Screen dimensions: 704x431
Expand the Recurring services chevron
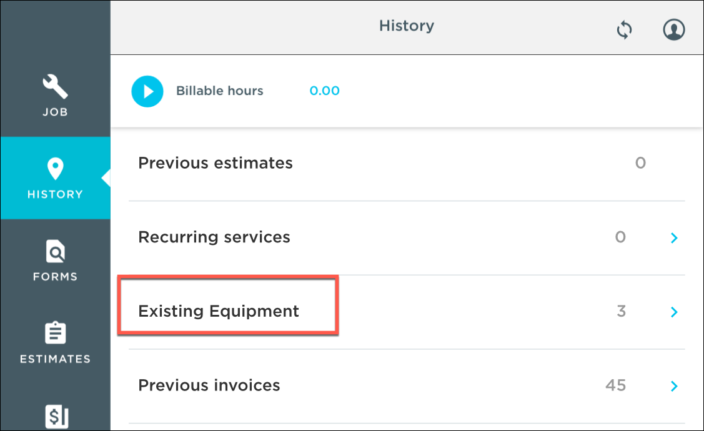coord(674,238)
